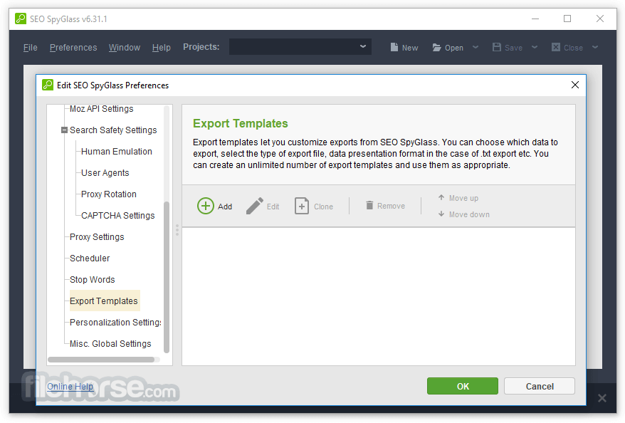Viewport: 625px width, 423px height.
Task: Open the Online Help link
Action: 70,386
